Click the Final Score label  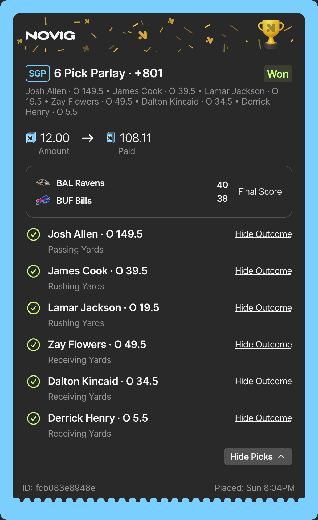[260, 192]
